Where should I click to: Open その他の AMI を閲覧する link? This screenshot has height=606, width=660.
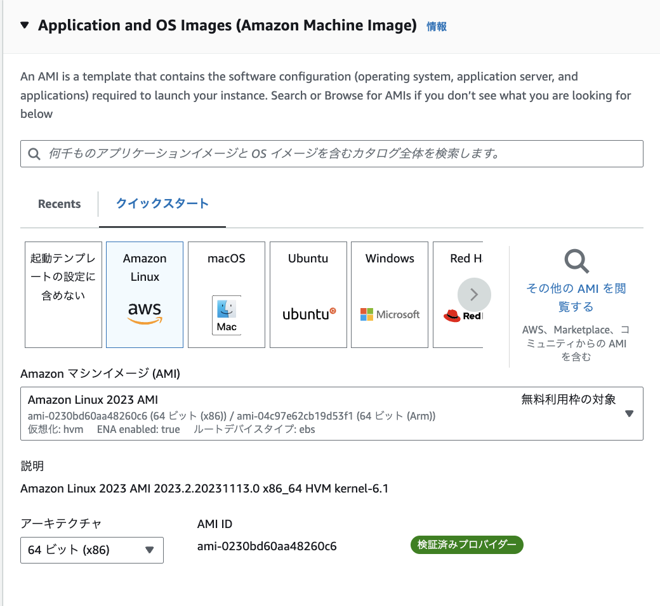pyautogui.click(x=576, y=297)
